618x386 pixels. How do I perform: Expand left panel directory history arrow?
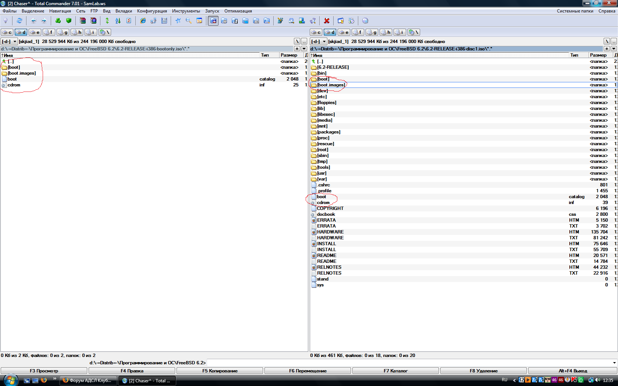304,49
